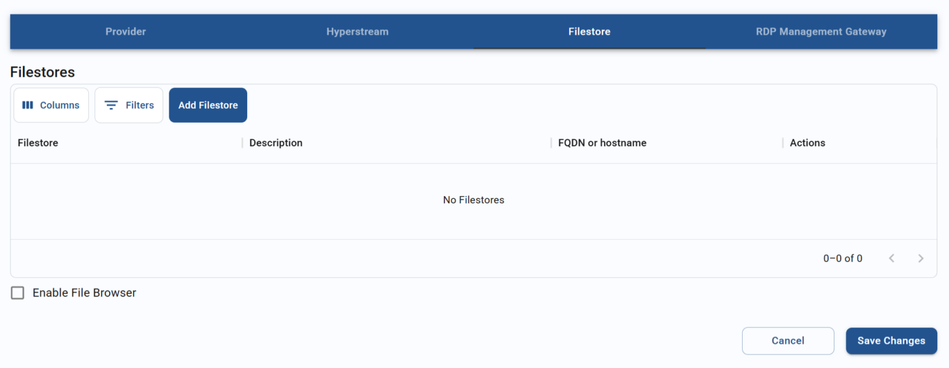Click separator before the Actions header
The width and height of the screenshot is (949, 368).
[783, 143]
